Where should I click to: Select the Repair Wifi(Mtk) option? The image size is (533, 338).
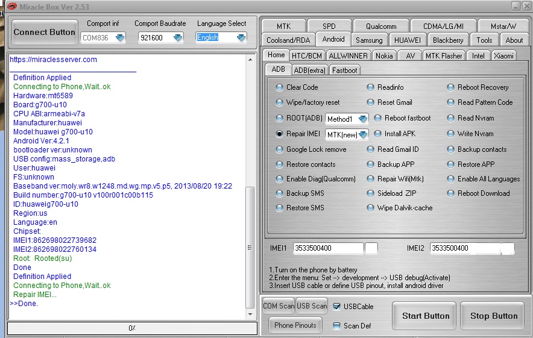click(x=370, y=179)
